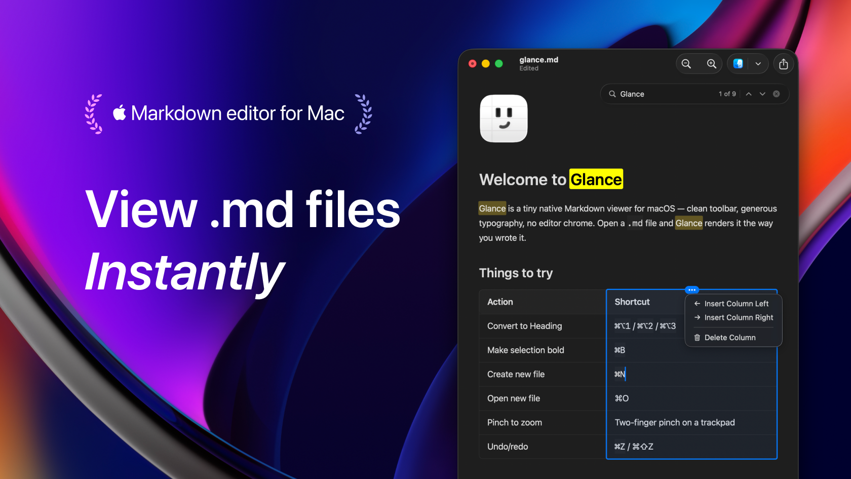Close the window with red button
This screenshot has width=851, height=479.
[x=473, y=63]
